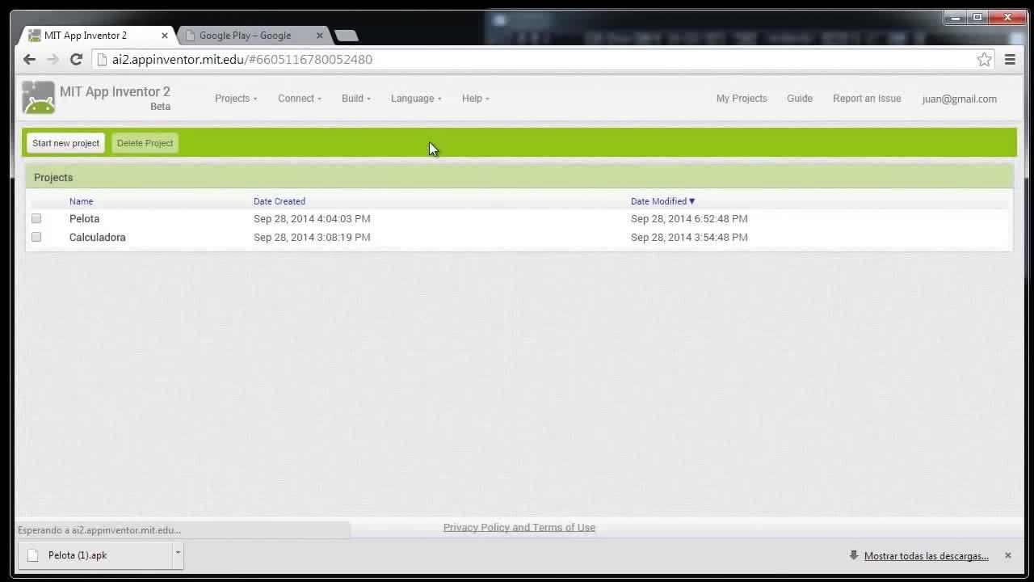Reload the page with refresh icon

76,59
